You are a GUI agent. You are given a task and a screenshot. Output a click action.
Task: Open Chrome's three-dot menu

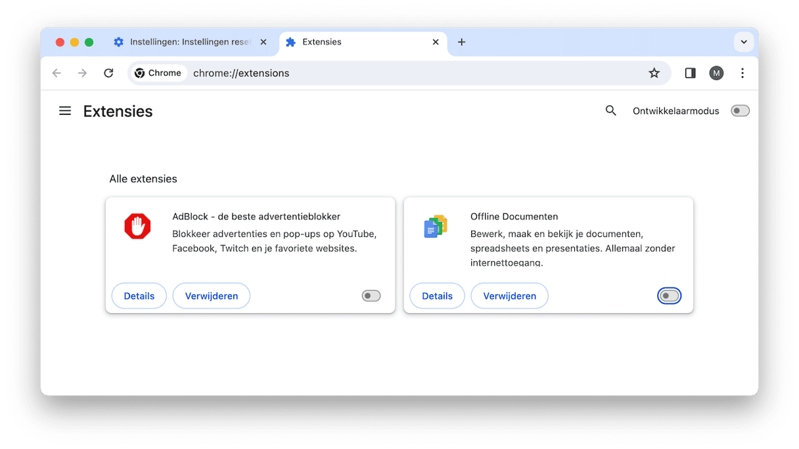point(742,73)
